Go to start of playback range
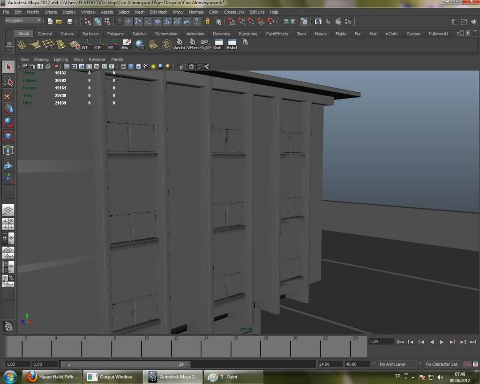This screenshot has height=384, width=480. (x=400, y=342)
